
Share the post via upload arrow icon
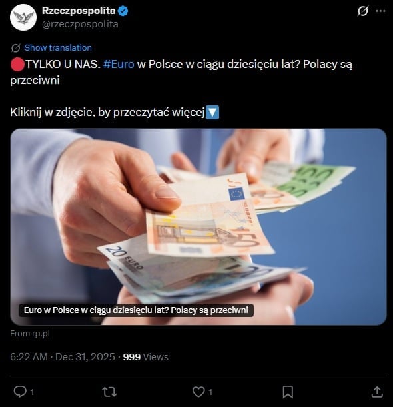pyautogui.click(x=377, y=392)
